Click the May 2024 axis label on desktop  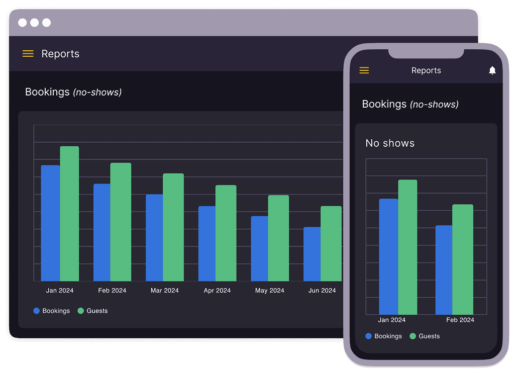point(270,291)
